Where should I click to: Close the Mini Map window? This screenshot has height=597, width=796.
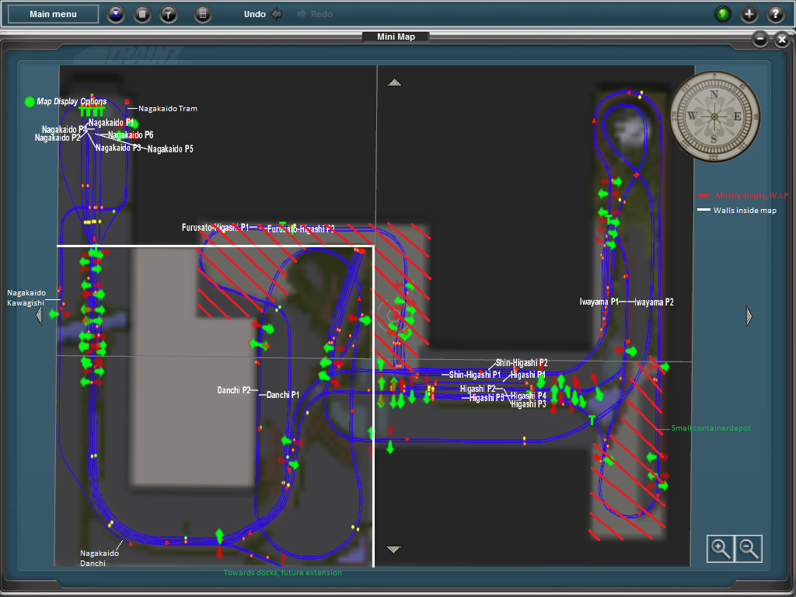(x=782, y=39)
